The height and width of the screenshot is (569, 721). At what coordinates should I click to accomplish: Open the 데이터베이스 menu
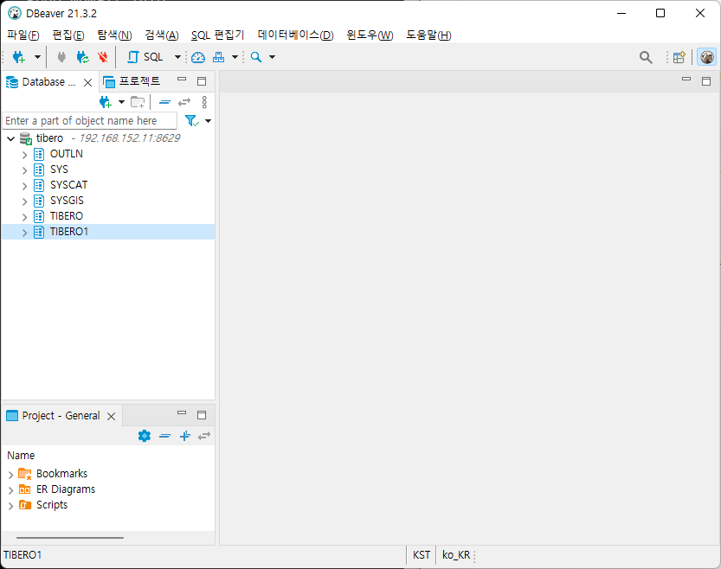294,35
